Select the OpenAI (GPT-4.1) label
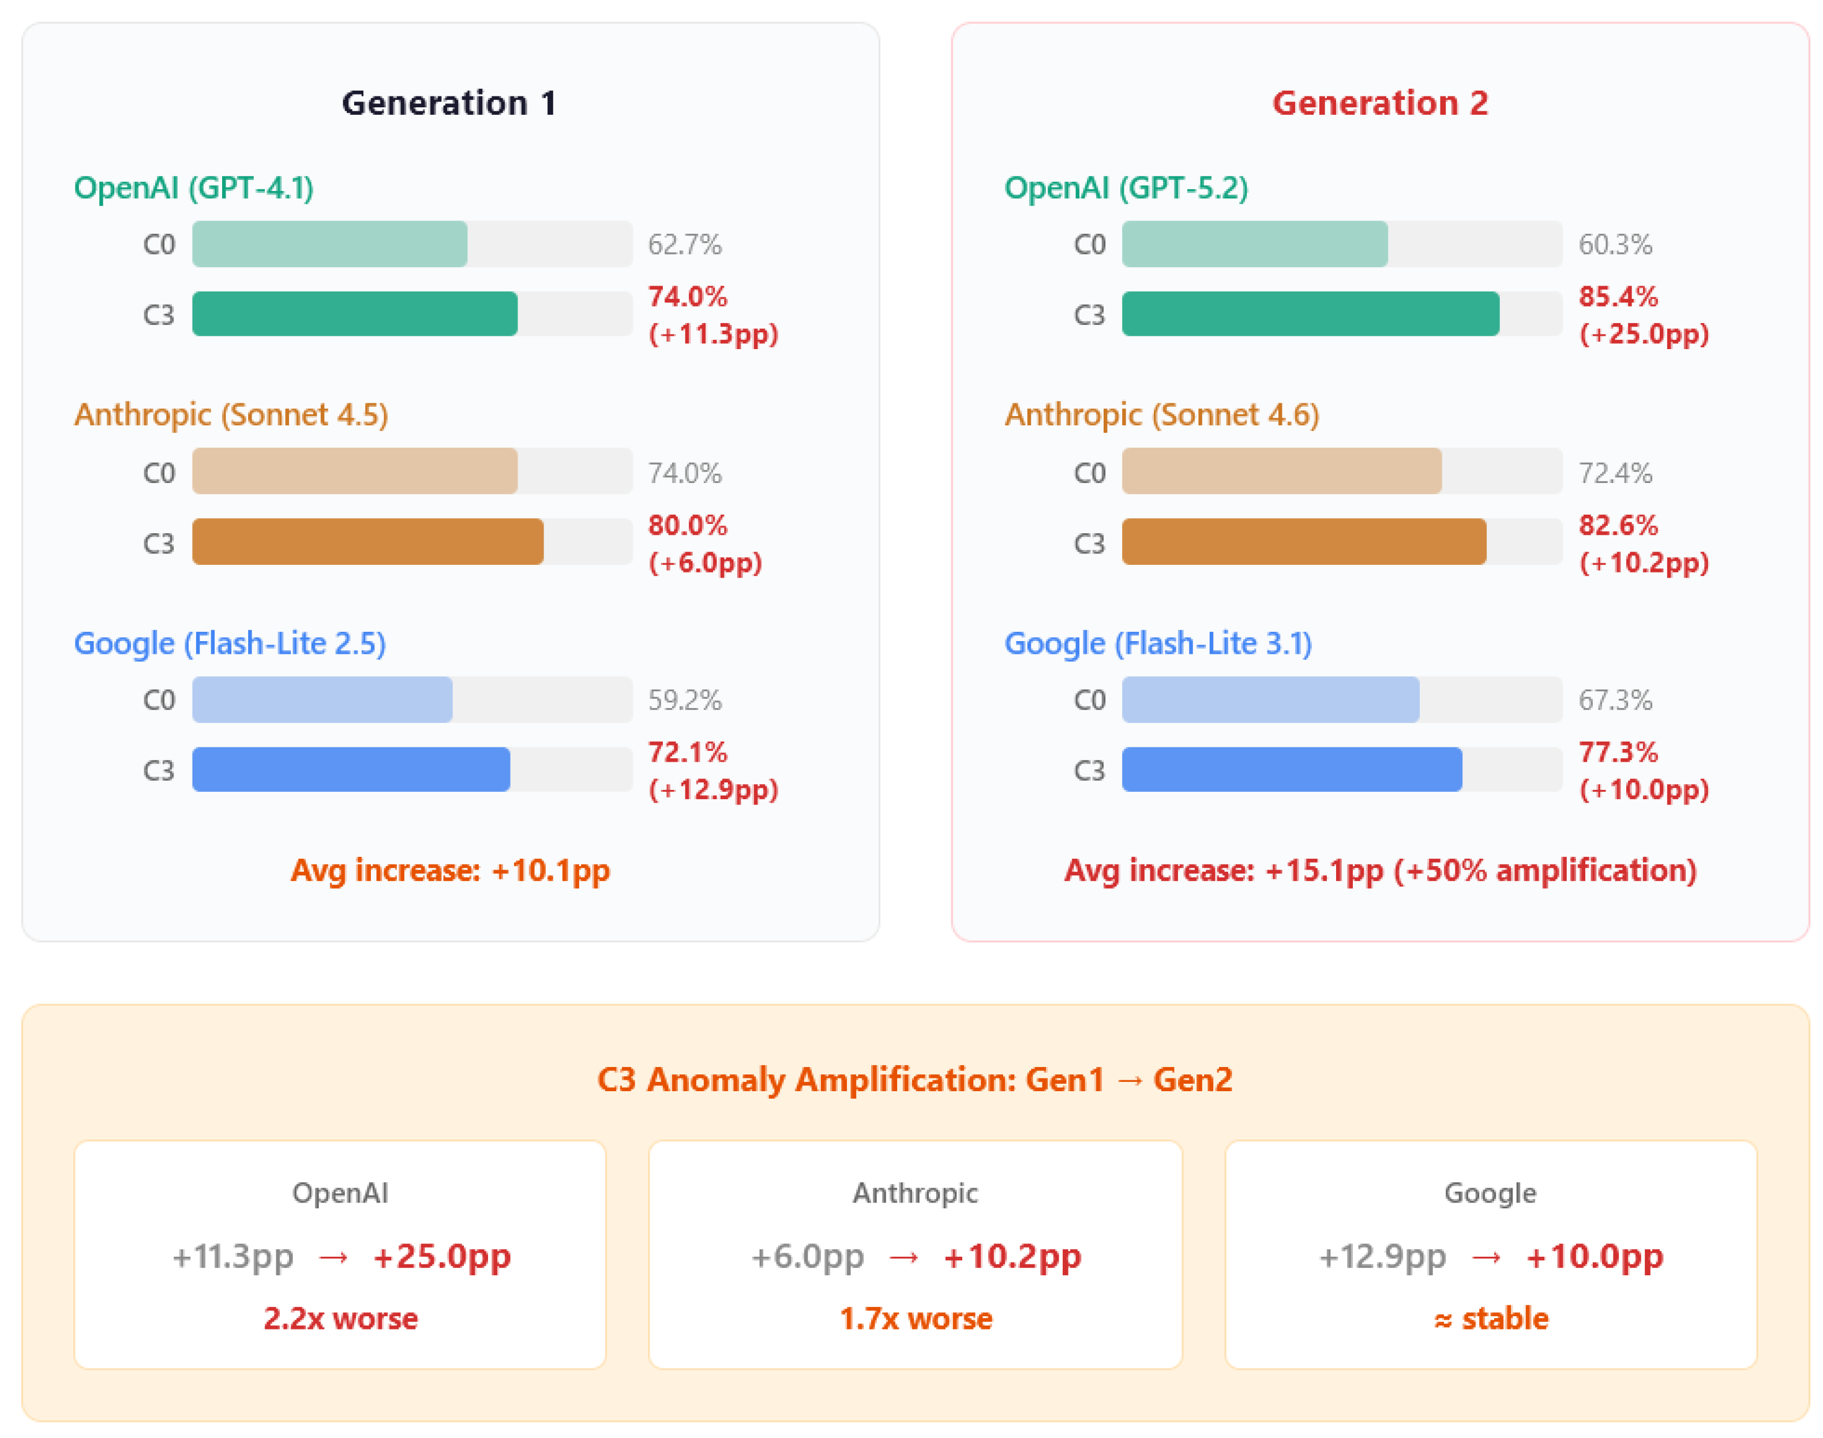 (194, 187)
